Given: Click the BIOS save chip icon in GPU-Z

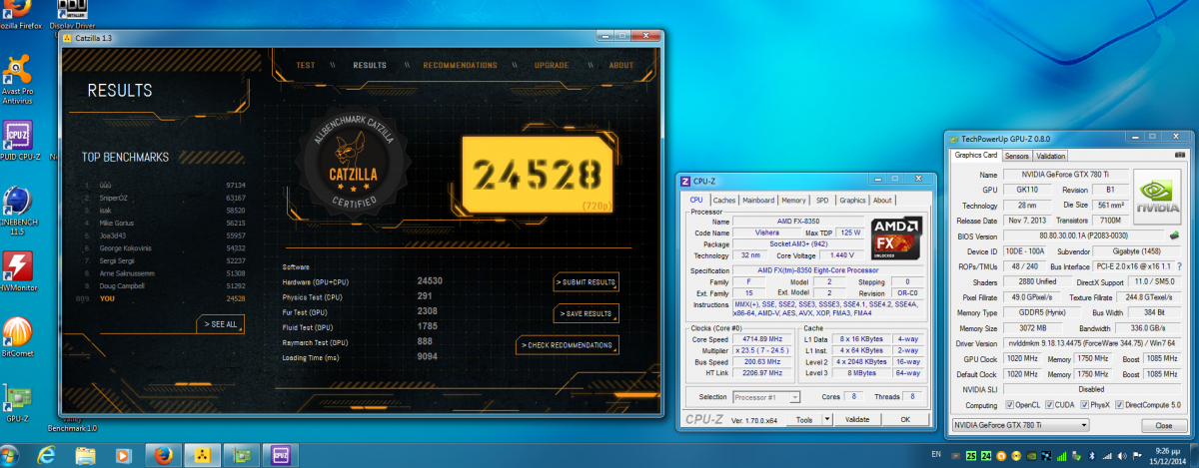Looking at the screenshot, I should tap(1176, 235).
